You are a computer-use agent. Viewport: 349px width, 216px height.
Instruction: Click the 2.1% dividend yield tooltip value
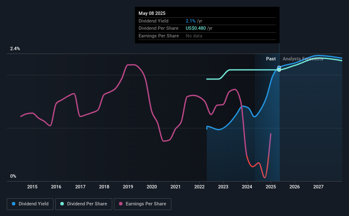190,21
